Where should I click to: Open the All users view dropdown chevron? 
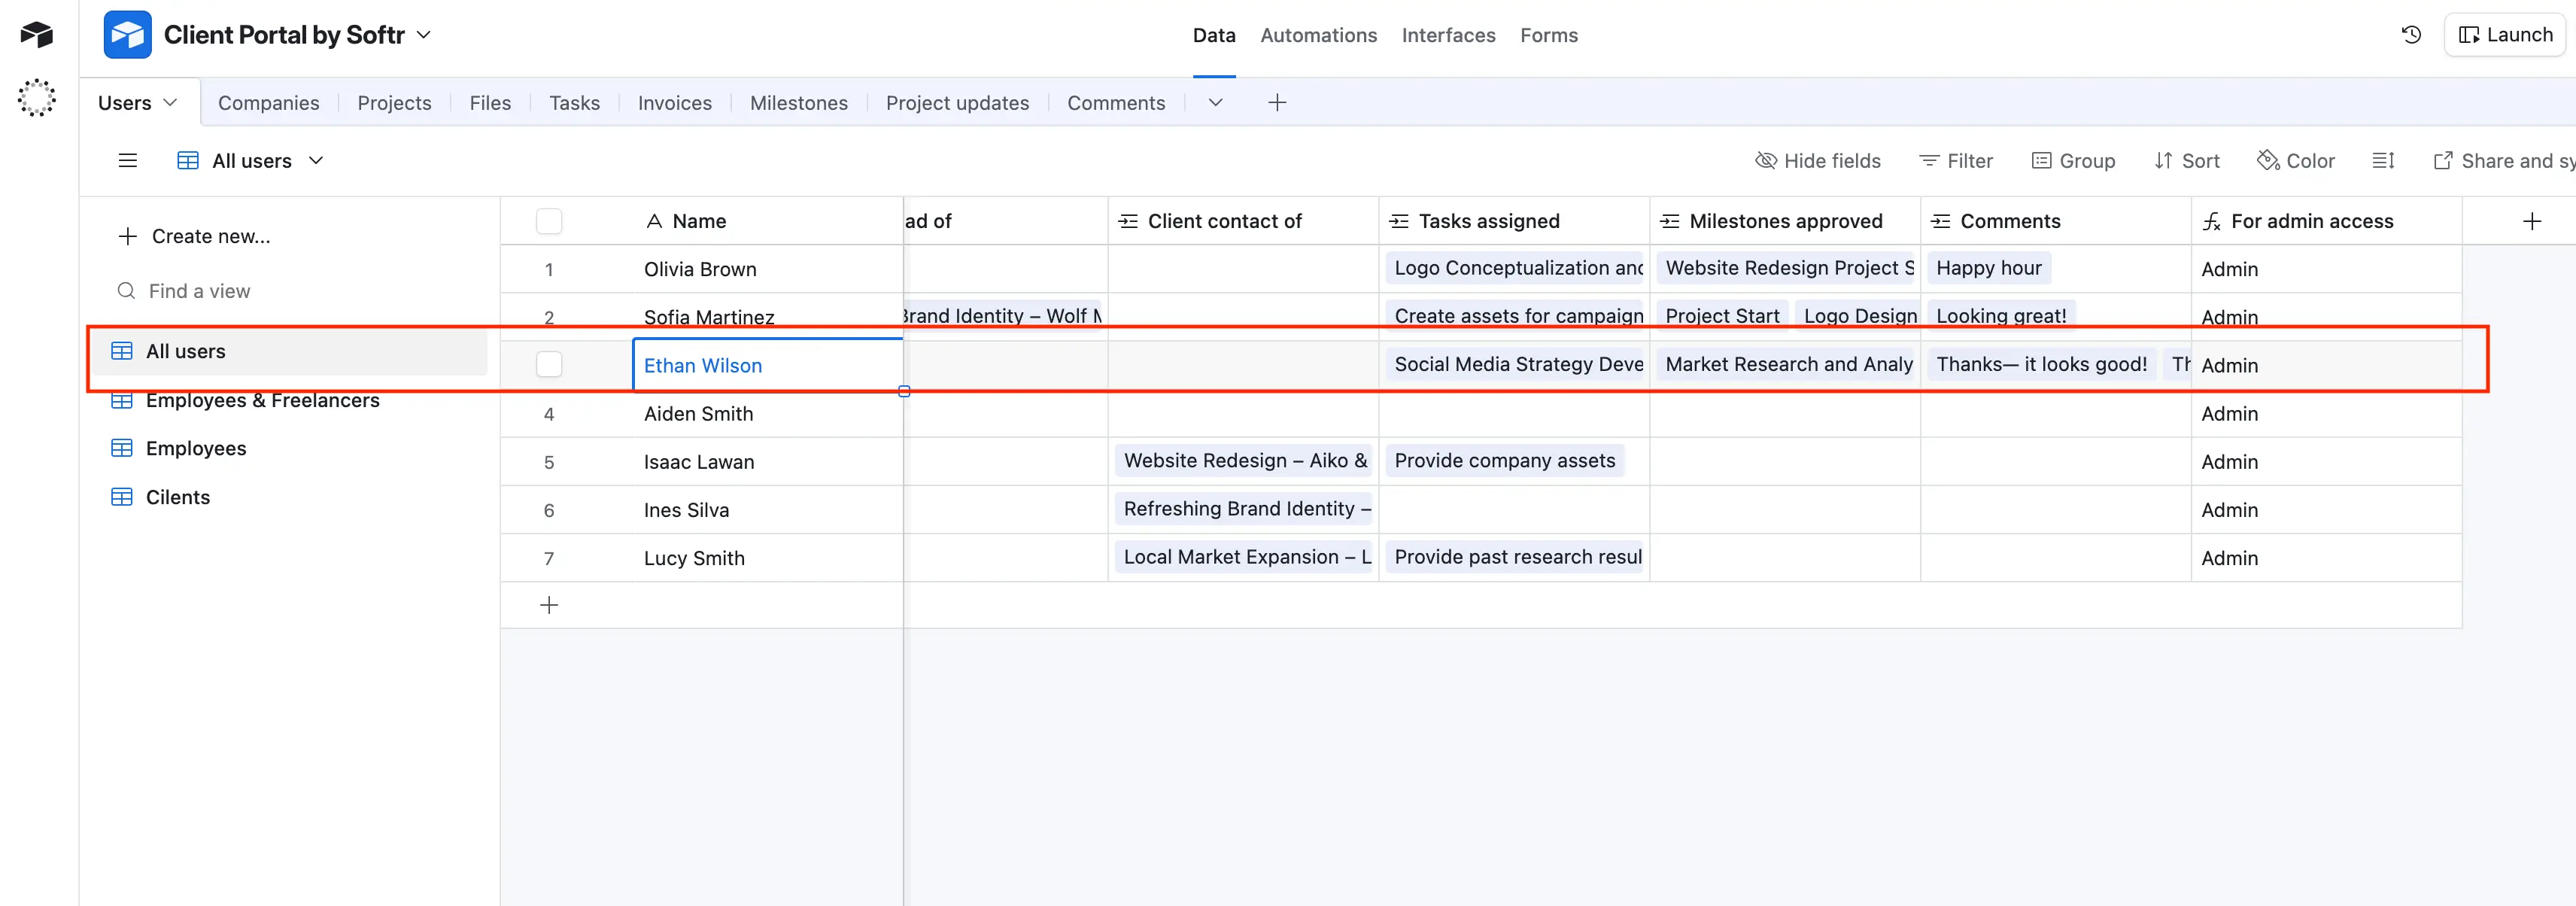[316, 161]
